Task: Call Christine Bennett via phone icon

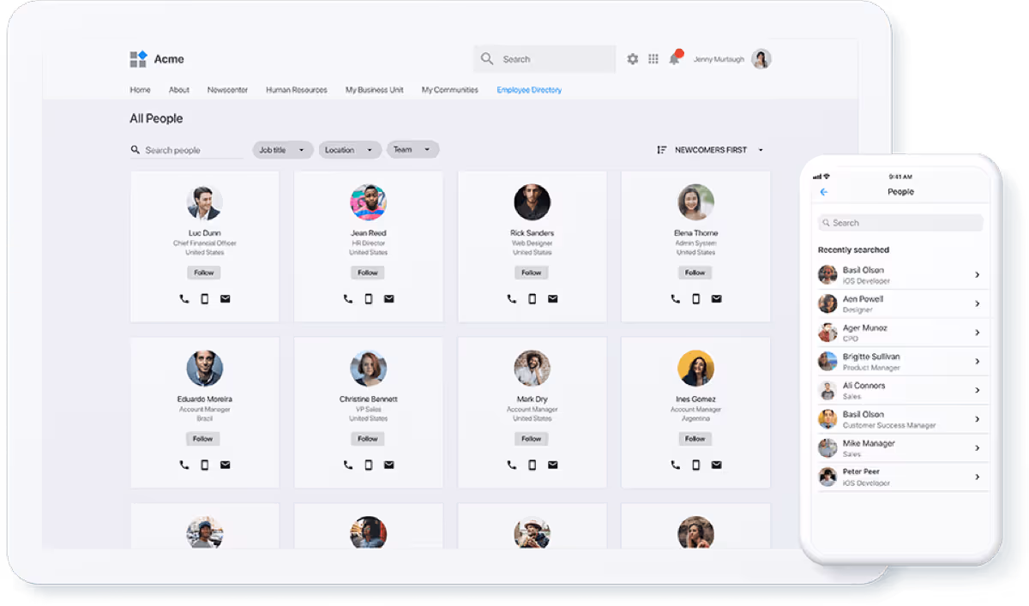Action: pyautogui.click(x=348, y=465)
